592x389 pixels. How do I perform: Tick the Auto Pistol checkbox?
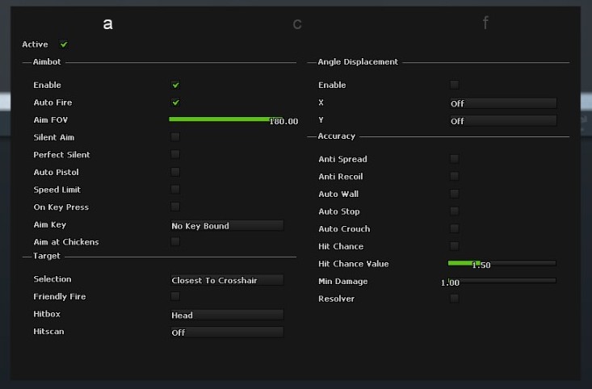coord(175,172)
